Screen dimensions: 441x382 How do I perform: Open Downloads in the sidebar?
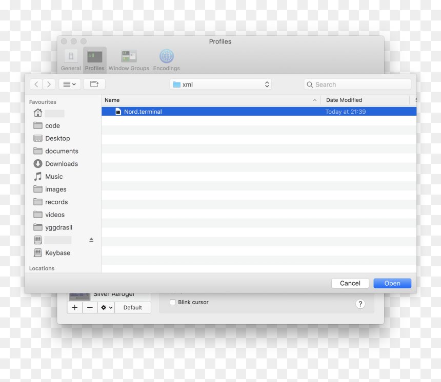coord(56,164)
